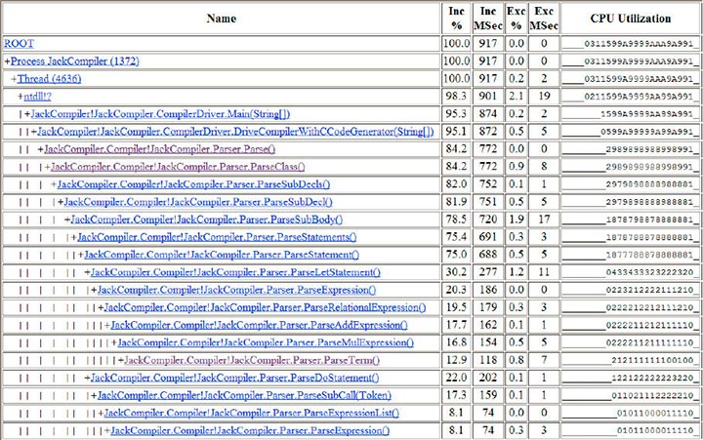Select the 12.9 Inc % cell for ParseTerm
703x440 pixels.
coord(456,360)
